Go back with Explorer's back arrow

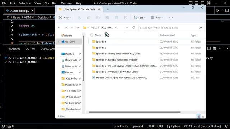coord(59,28)
